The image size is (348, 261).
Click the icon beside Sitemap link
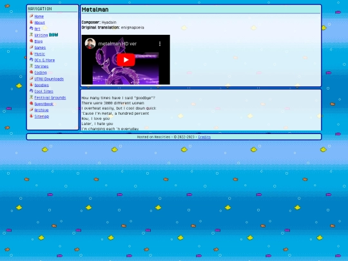[x=32, y=116]
